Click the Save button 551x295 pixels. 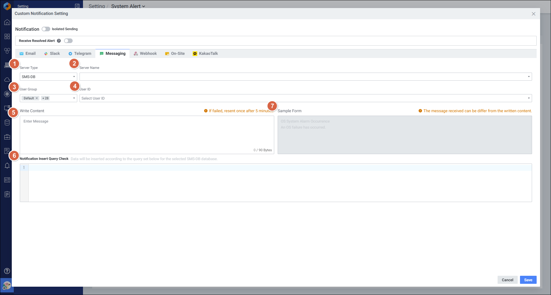click(x=528, y=280)
